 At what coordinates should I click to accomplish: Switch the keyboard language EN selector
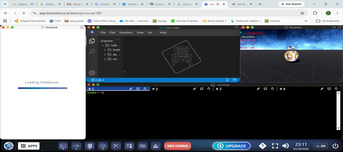coord(321,146)
